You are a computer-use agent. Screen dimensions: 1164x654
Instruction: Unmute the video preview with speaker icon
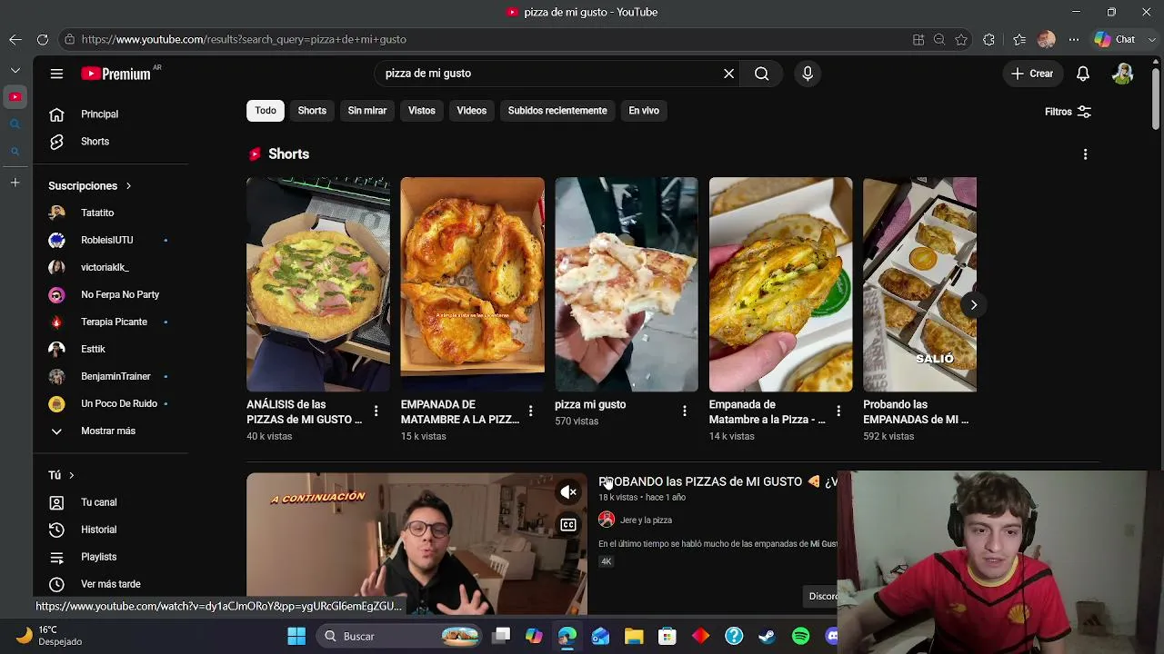tap(568, 492)
